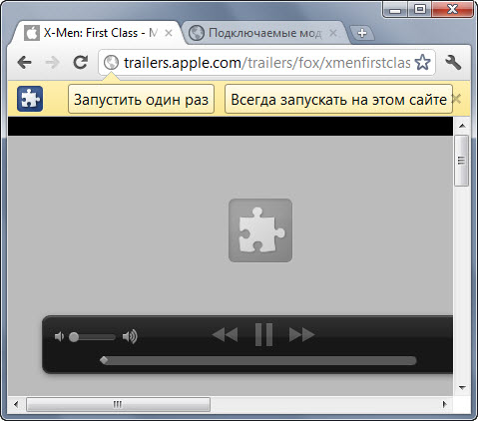This screenshot has width=478, height=421.
Task: Bookmark this page with the star icon
Action: click(423, 62)
